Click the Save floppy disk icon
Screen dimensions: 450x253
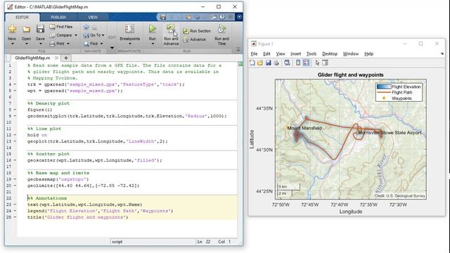coord(40,29)
